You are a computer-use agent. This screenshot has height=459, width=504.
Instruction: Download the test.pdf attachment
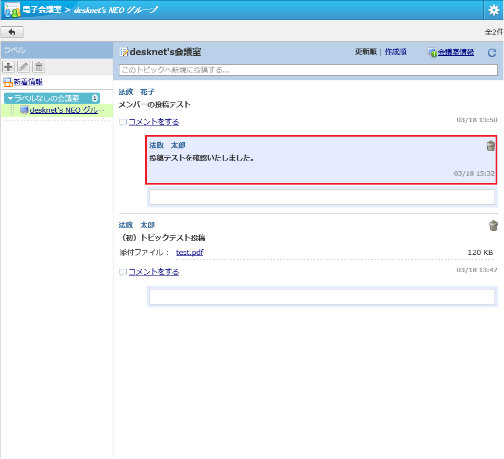190,252
